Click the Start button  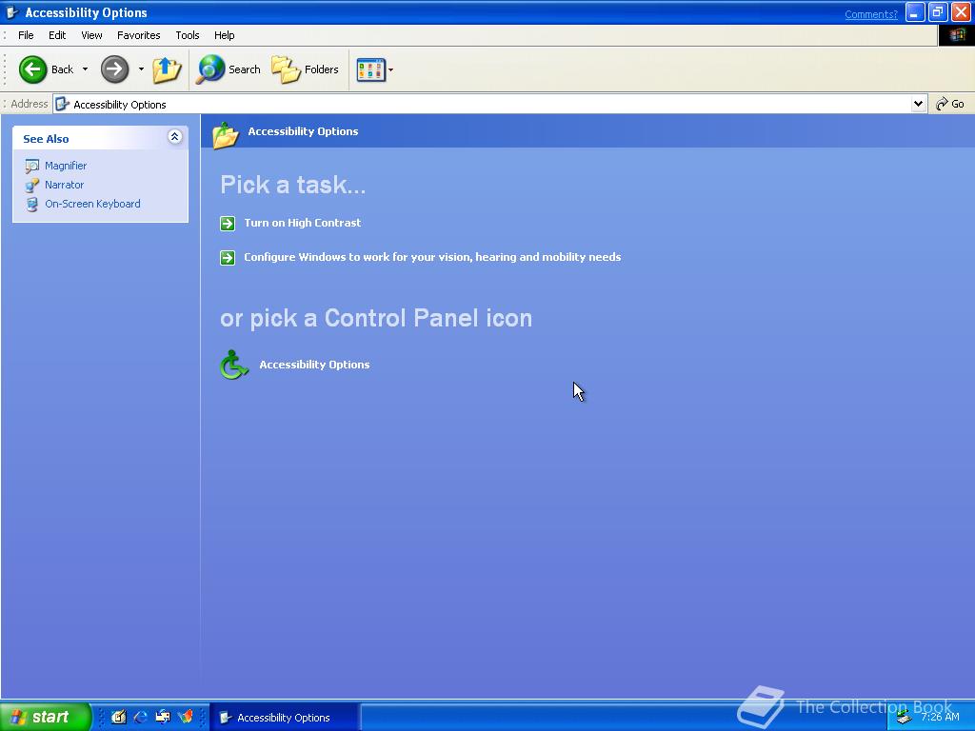tap(46, 717)
